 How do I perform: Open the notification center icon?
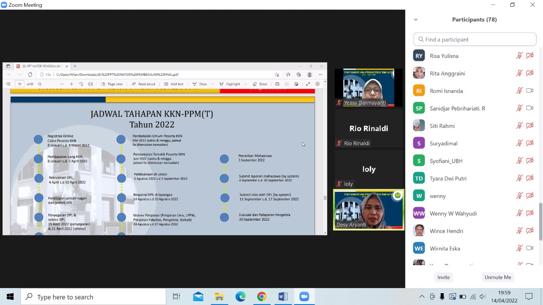coord(529,297)
